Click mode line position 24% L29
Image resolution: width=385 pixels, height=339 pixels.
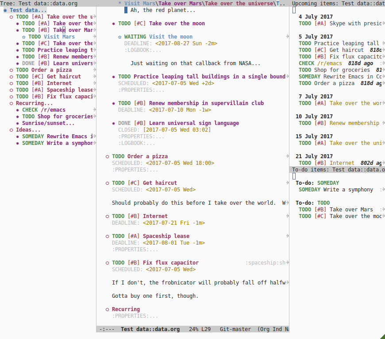point(200,329)
